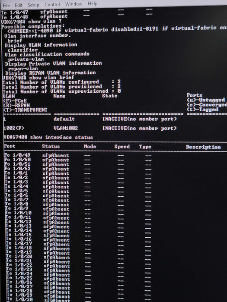This screenshot has height=302, width=227.
Task: Click the 1002(F) VLAN id text
Action: click(14, 128)
